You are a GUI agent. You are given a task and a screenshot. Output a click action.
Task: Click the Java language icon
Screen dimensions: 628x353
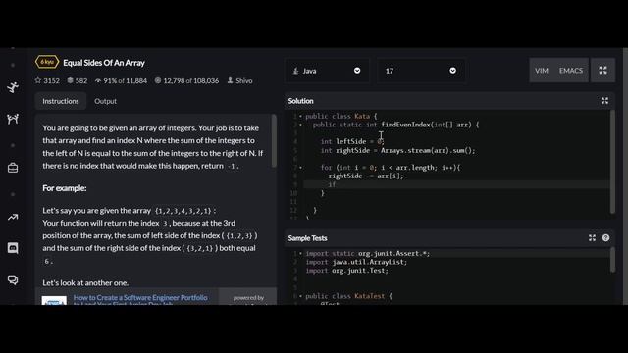pyautogui.click(x=296, y=71)
